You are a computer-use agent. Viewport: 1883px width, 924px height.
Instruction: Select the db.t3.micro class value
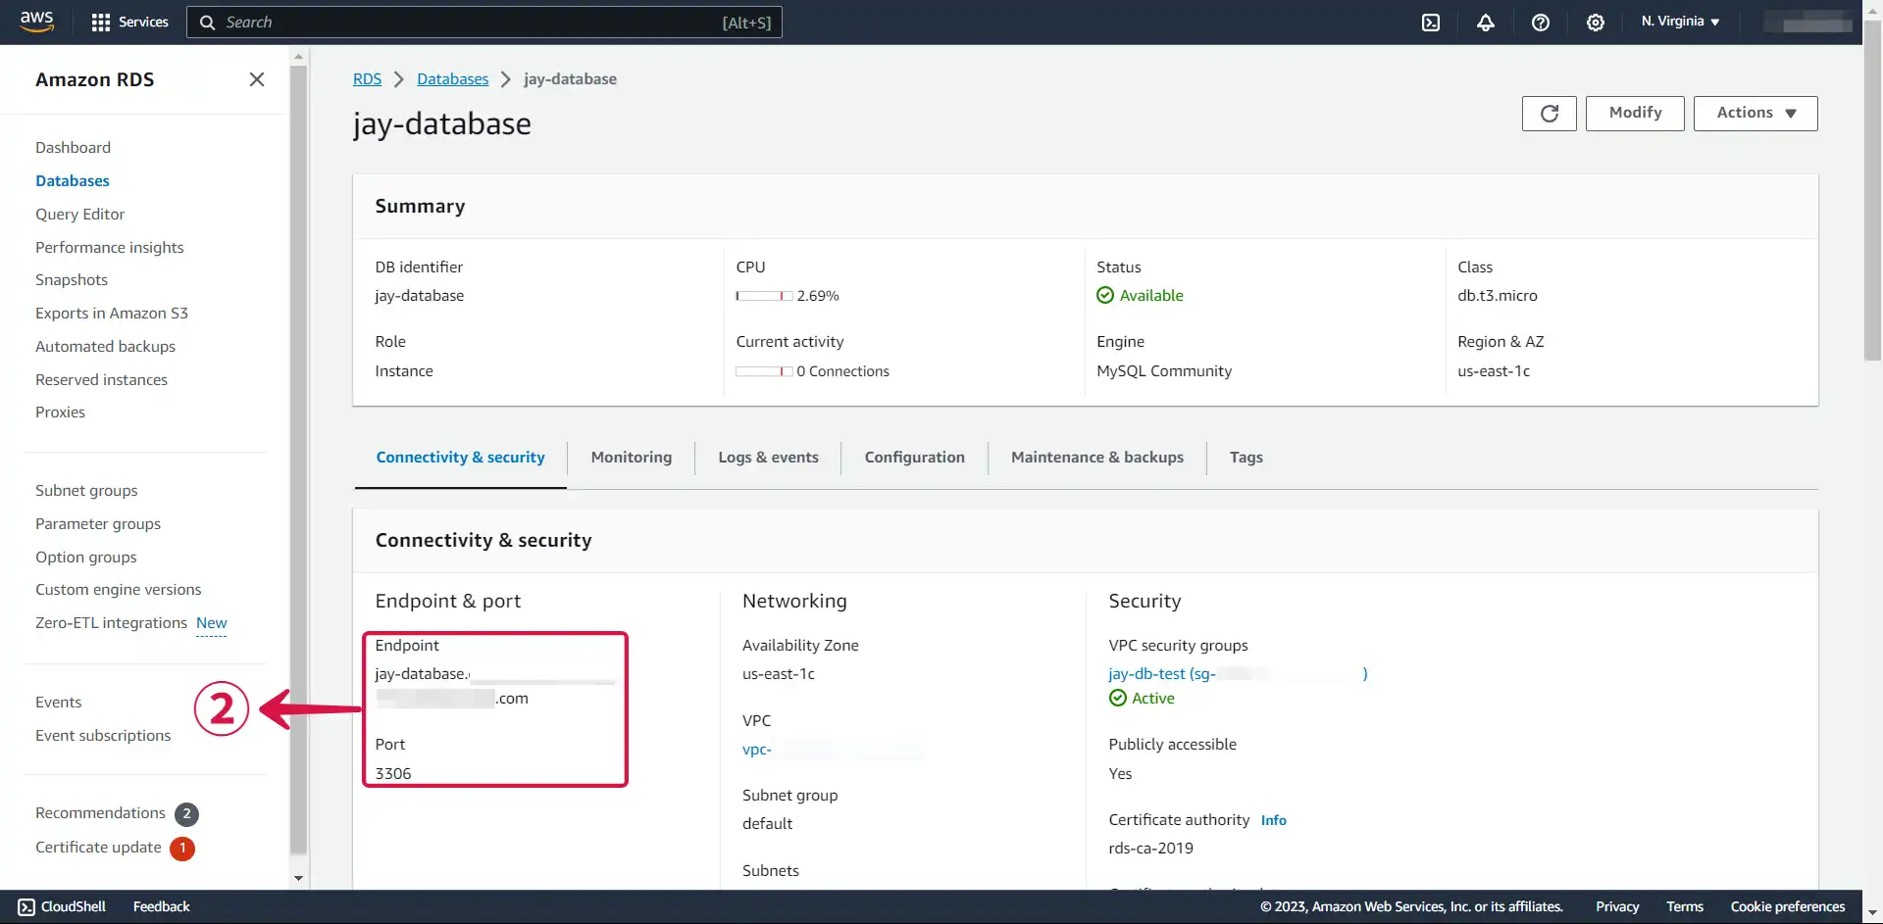(x=1498, y=296)
